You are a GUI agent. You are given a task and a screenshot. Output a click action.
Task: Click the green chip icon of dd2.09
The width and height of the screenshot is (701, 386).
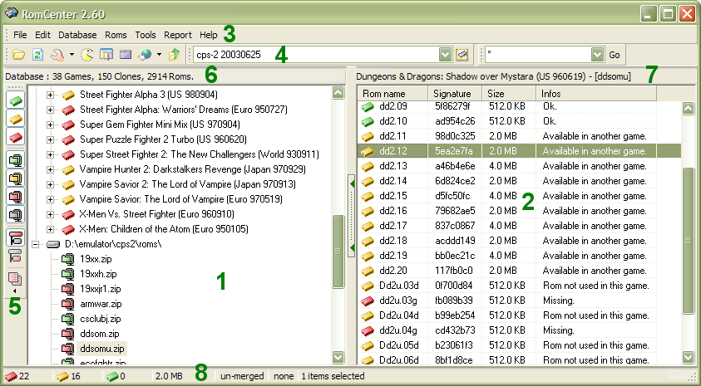368,106
